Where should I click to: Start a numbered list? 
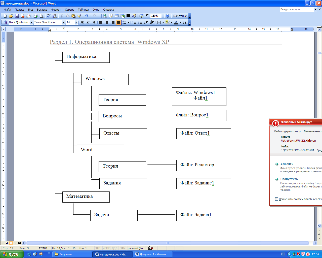pyautogui.click(x=134, y=22)
